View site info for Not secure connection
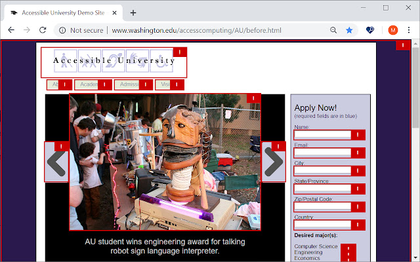The height and width of the screenshot is (262, 420). pos(81,30)
